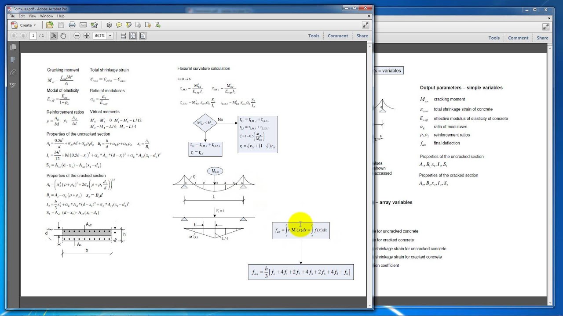The width and height of the screenshot is (563, 316).
Task: Open Share pane in background window
Action: (x=543, y=38)
